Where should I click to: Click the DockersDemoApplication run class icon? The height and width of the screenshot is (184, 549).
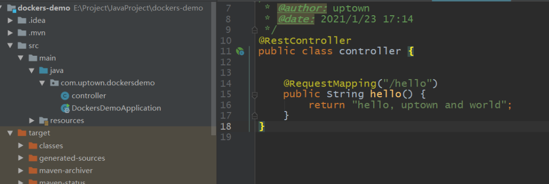(x=65, y=108)
